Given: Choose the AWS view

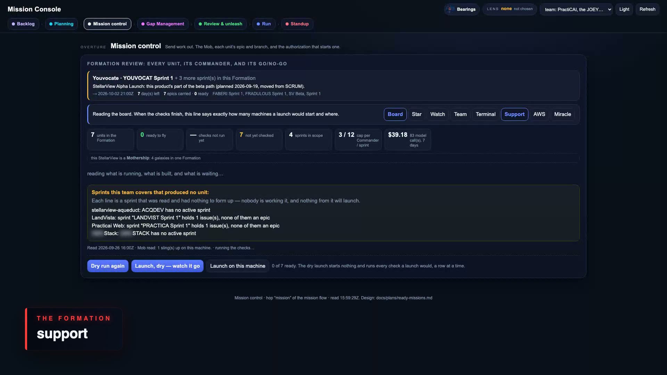Looking at the screenshot, I should [539, 114].
